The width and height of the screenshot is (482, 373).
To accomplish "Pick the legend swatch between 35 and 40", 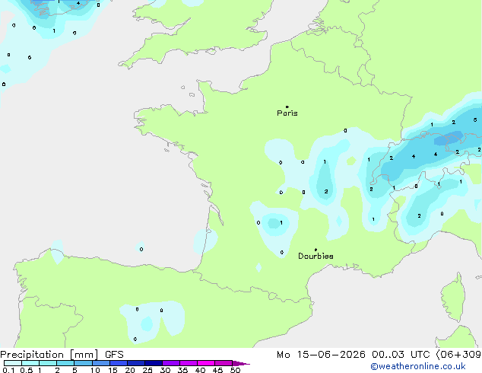I will point(189,363).
